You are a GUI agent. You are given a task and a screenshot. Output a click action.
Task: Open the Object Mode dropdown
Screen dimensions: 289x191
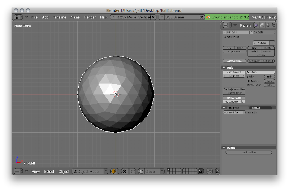90,172
